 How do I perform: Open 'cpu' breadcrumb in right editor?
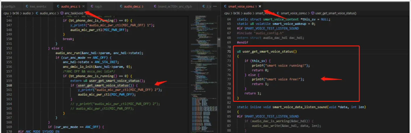tap(227, 13)
